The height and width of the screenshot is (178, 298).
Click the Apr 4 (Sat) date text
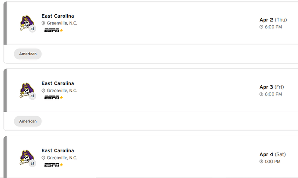[273, 154]
